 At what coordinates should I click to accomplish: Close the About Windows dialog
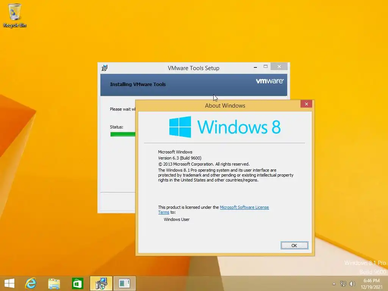pyautogui.click(x=306, y=104)
